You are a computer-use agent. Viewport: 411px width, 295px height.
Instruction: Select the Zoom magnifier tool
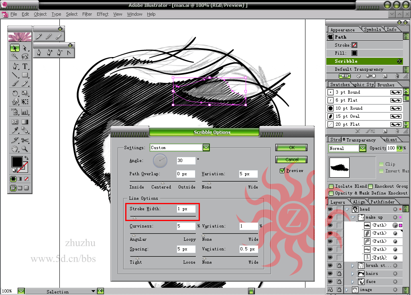[x=24, y=149]
